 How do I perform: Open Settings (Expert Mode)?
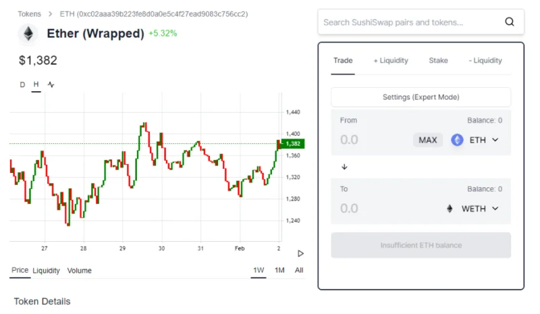(421, 97)
